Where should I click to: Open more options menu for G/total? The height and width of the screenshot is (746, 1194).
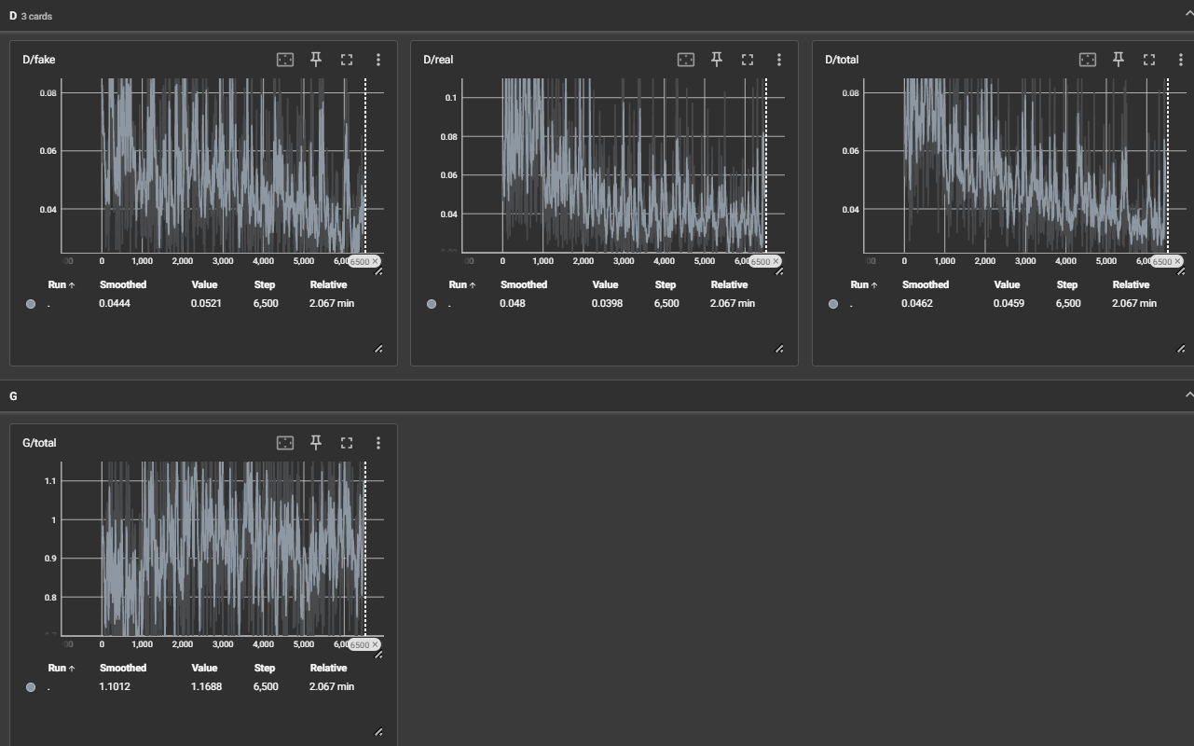tap(377, 443)
